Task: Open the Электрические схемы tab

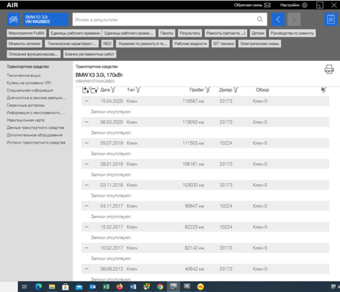Action: coord(260,43)
